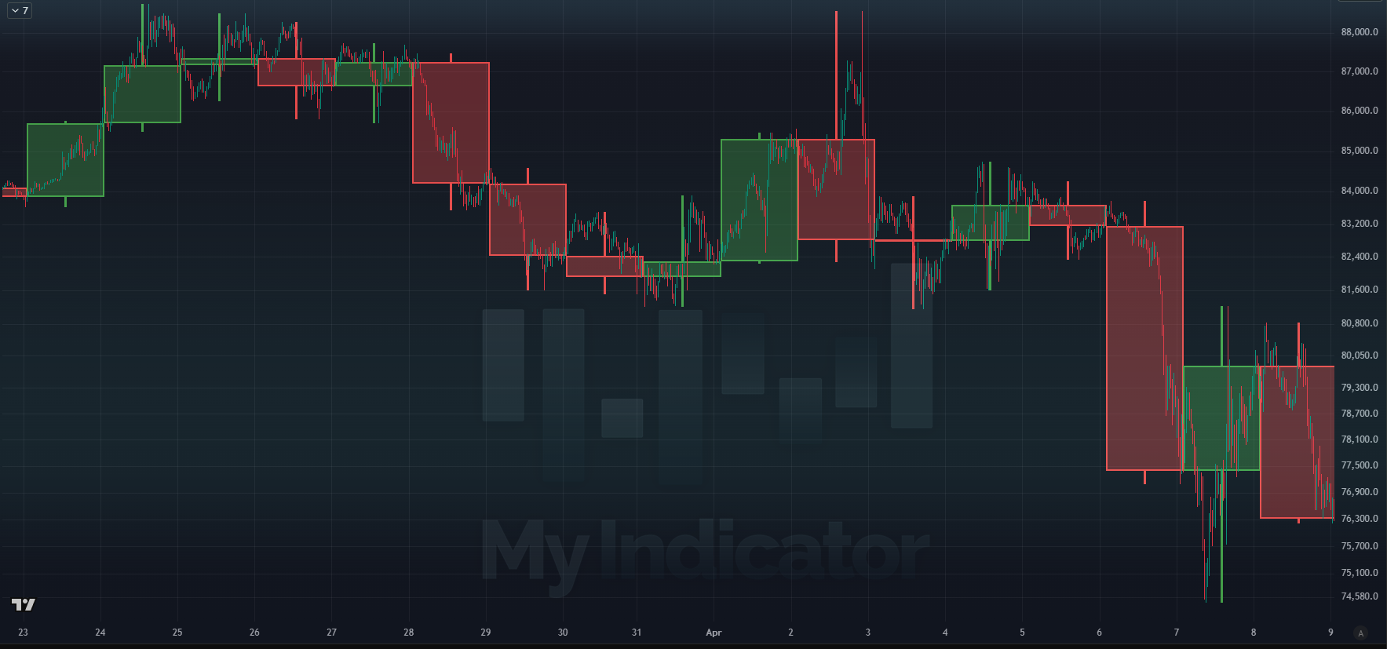Click the date label 24 on time axis

[x=100, y=633]
